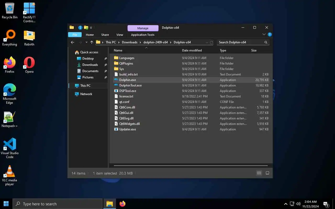Open the File menu tab
Image resolution: width=335 pixels, height=209 pixels.
click(75, 35)
